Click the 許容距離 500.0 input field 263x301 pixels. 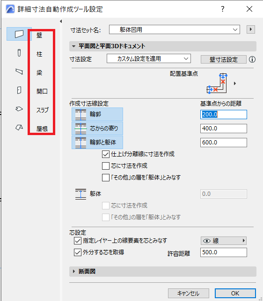tap(224, 252)
